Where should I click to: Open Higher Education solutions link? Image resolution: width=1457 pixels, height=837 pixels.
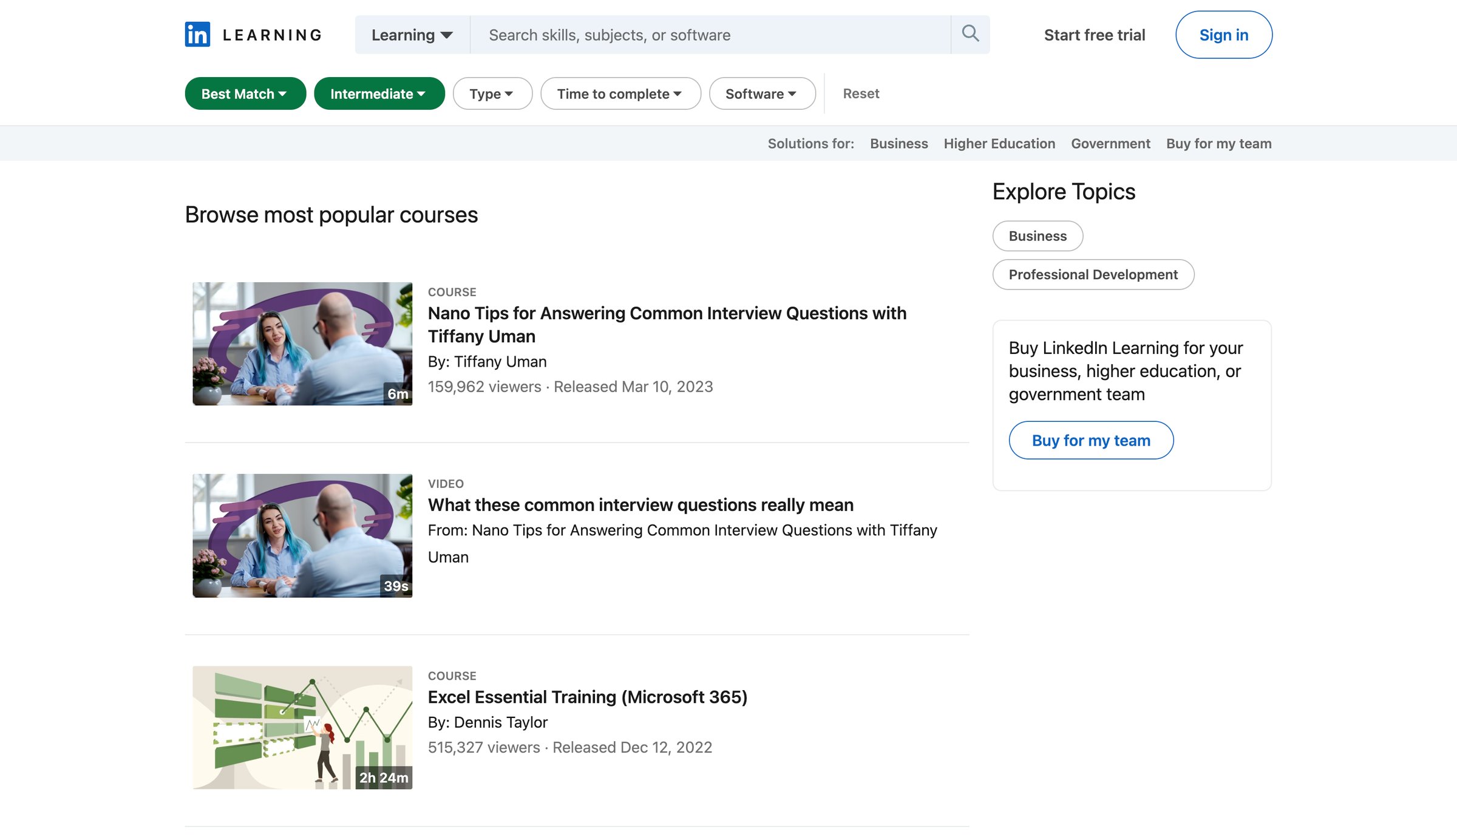[x=999, y=143]
